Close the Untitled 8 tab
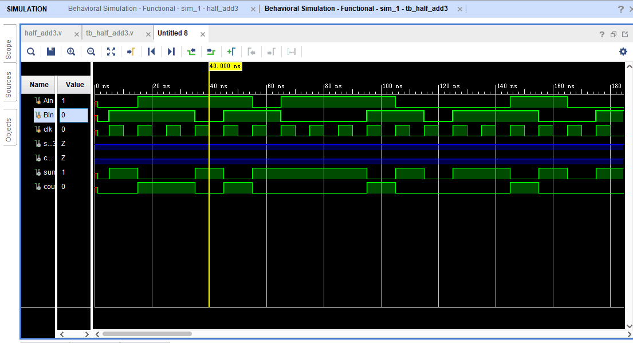Viewport: 633px width, 343px height. tap(203, 35)
